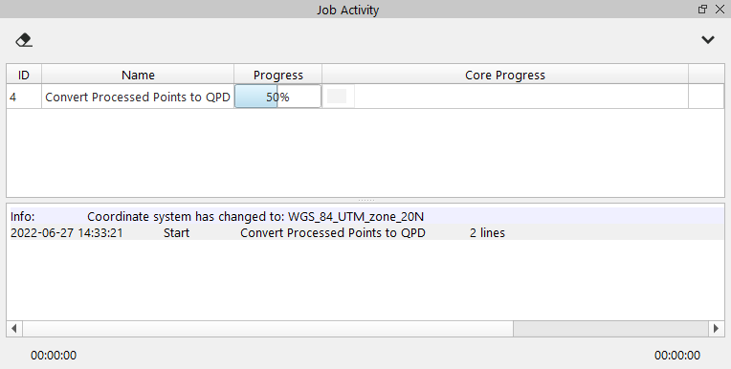Click the horizontal scrollbar thumb
Viewport: 731px width, 369px height.
(610, 329)
